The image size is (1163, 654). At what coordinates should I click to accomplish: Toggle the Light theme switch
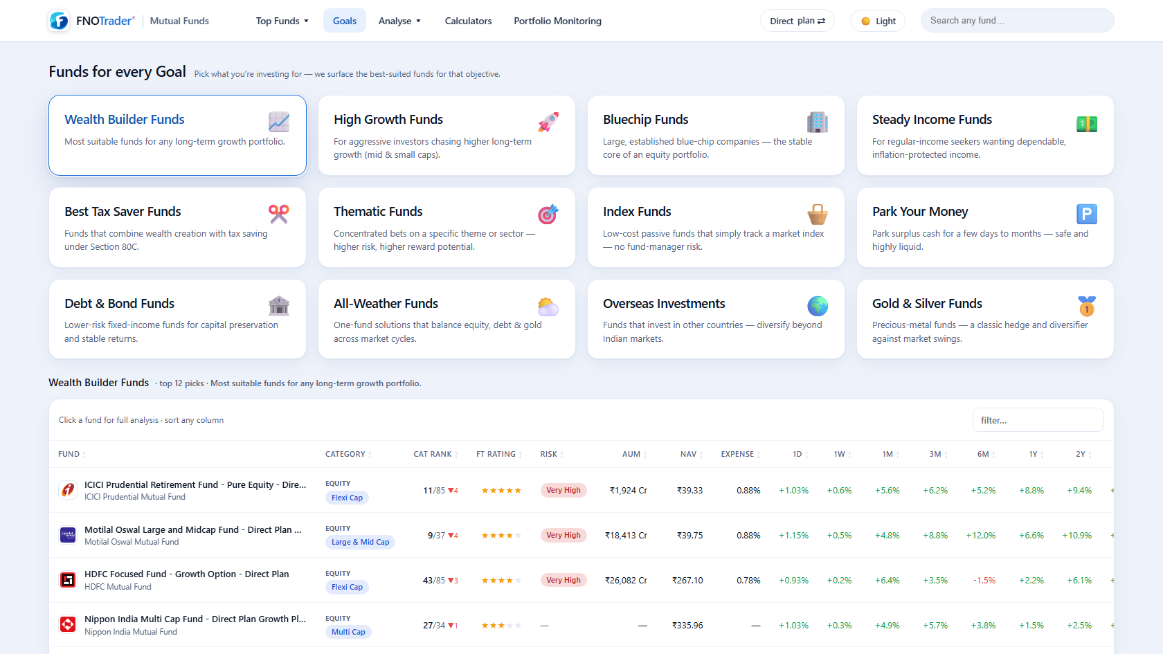coord(878,21)
